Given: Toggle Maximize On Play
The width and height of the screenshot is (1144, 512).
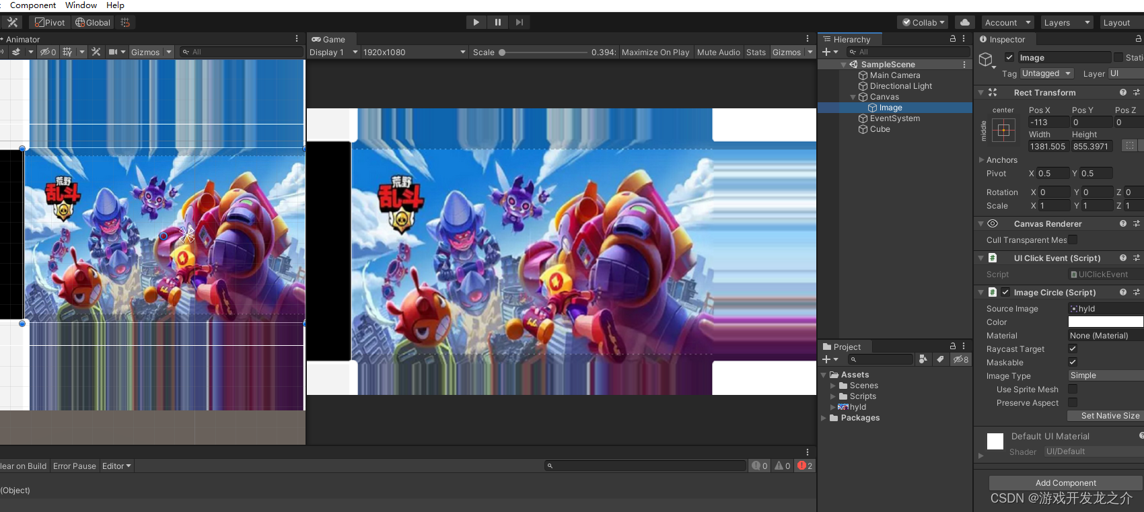Looking at the screenshot, I should [655, 52].
